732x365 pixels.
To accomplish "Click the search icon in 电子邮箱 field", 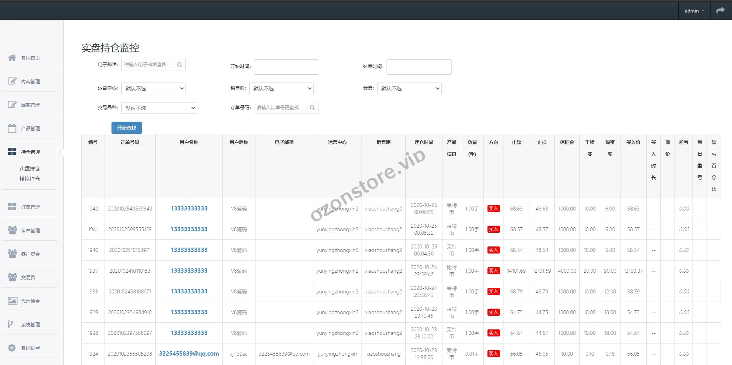I will click(x=180, y=65).
